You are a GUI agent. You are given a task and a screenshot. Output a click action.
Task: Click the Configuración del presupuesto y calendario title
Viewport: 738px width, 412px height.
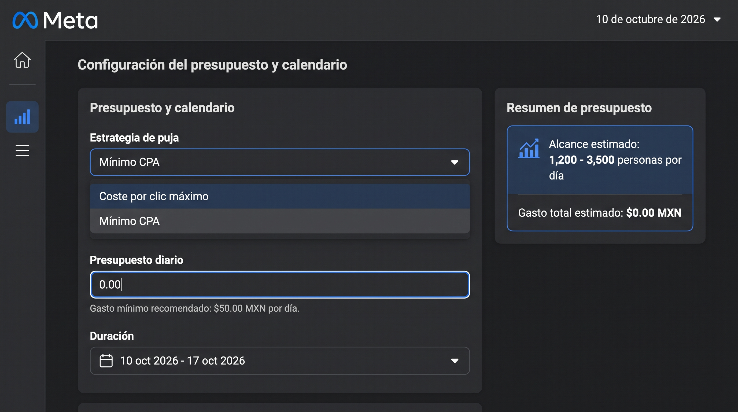(212, 65)
